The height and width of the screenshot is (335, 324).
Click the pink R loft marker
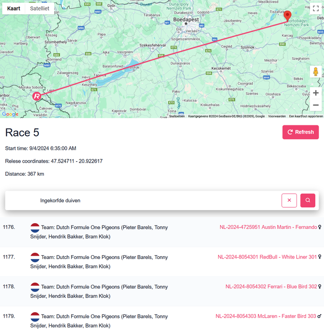point(37,96)
